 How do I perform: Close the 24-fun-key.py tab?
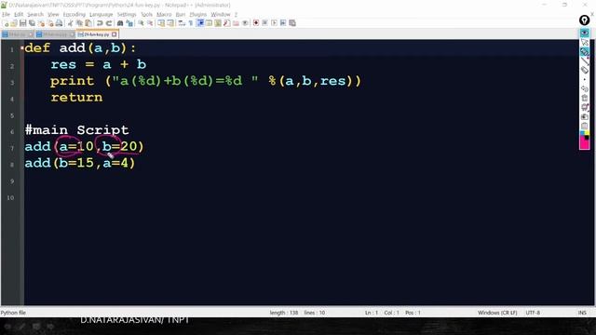(115, 34)
